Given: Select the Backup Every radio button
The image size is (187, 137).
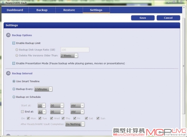Looking at the screenshot, I should click(14, 89).
